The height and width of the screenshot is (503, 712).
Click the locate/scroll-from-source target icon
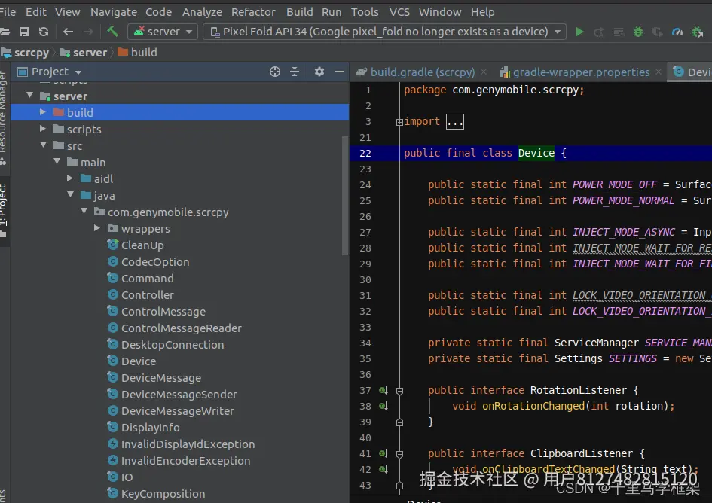tap(275, 72)
